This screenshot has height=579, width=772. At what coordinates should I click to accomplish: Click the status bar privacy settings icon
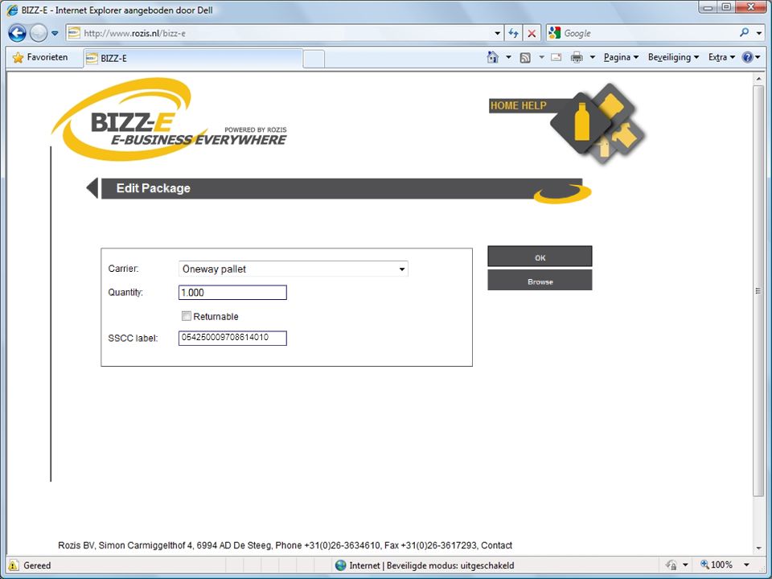671,565
